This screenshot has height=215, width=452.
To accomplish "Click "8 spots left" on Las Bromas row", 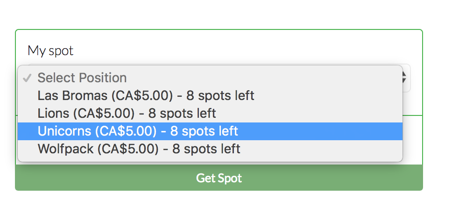I will (220, 96).
